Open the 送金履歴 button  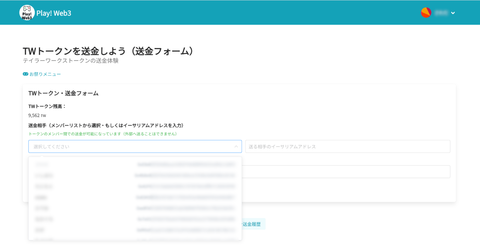coord(253,224)
